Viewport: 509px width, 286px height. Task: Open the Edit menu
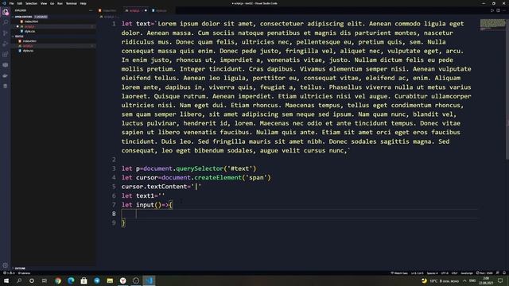pos(20,3)
